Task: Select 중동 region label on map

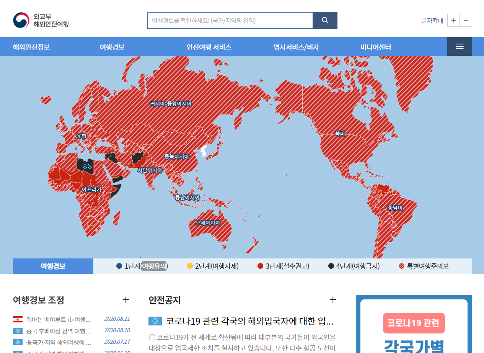Action: pos(88,166)
